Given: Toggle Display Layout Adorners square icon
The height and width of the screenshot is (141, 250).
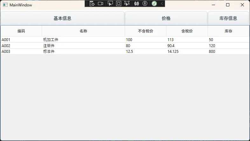Looking at the screenshot, I should [119, 4].
